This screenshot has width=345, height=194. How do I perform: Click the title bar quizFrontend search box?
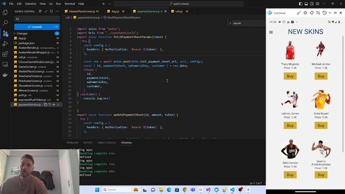(179, 4)
